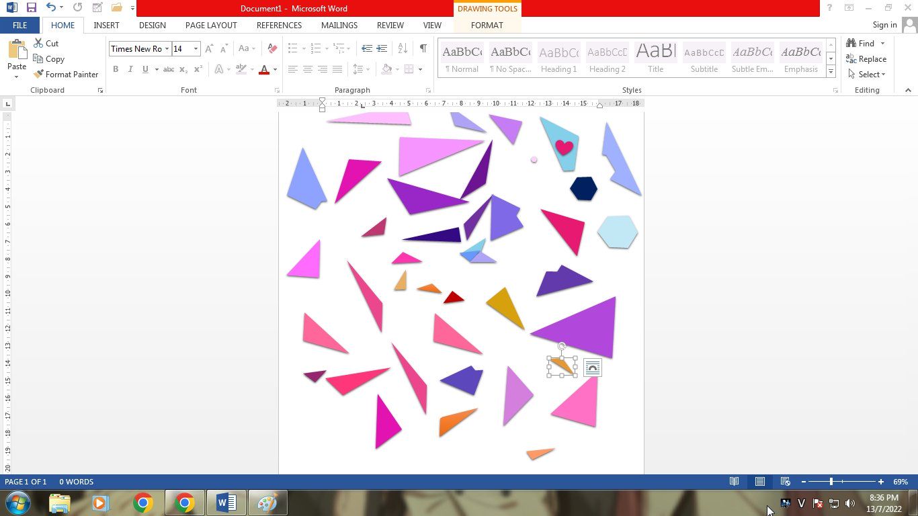Switch to the INSERT tab
Viewport: 918px width, 516px height.
pos(106,25)
